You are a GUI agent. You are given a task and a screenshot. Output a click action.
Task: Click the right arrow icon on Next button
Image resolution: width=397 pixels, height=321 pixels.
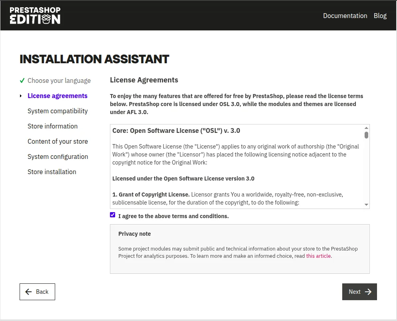(x=368, y=292)
